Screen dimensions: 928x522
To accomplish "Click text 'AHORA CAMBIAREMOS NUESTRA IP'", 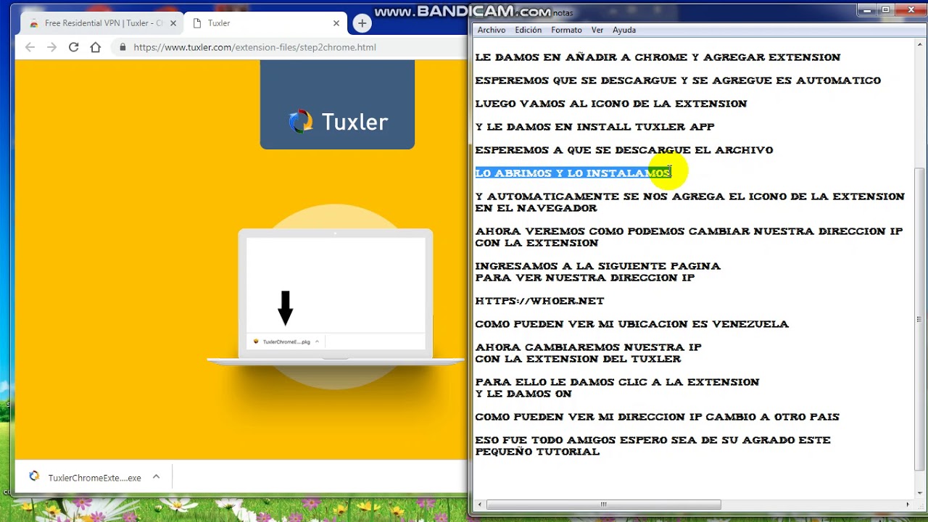I will tap(588, 347).
